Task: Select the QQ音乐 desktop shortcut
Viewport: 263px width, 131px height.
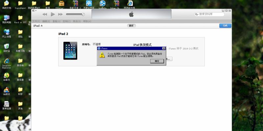Action: 7,77
